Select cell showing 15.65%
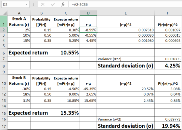The image size is (182, 130). point(88,100)
